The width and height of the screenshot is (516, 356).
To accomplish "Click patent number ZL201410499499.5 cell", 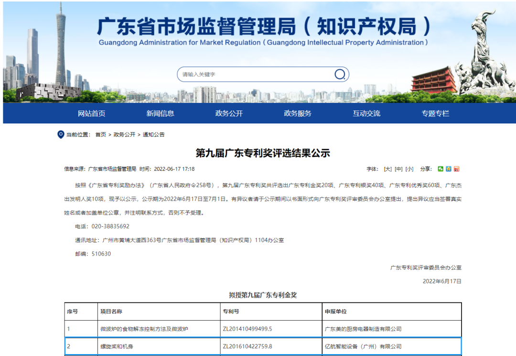I will 247,329.
